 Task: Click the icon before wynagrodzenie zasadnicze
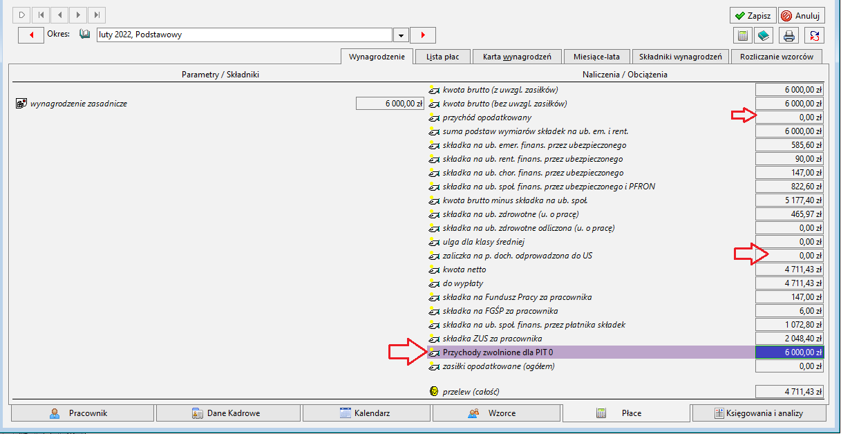click(x=21, y=104)
